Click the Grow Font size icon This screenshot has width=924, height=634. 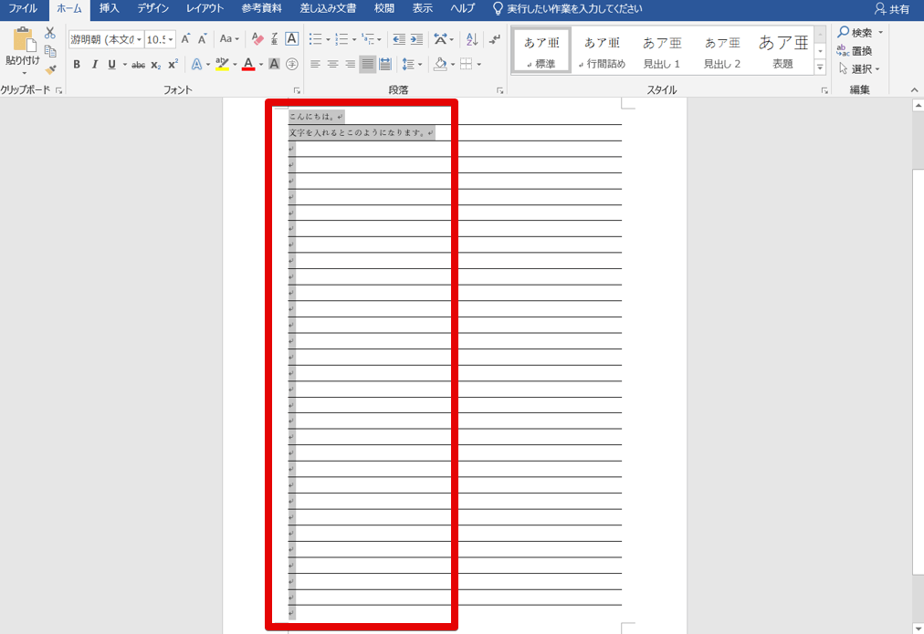point(185,39)
